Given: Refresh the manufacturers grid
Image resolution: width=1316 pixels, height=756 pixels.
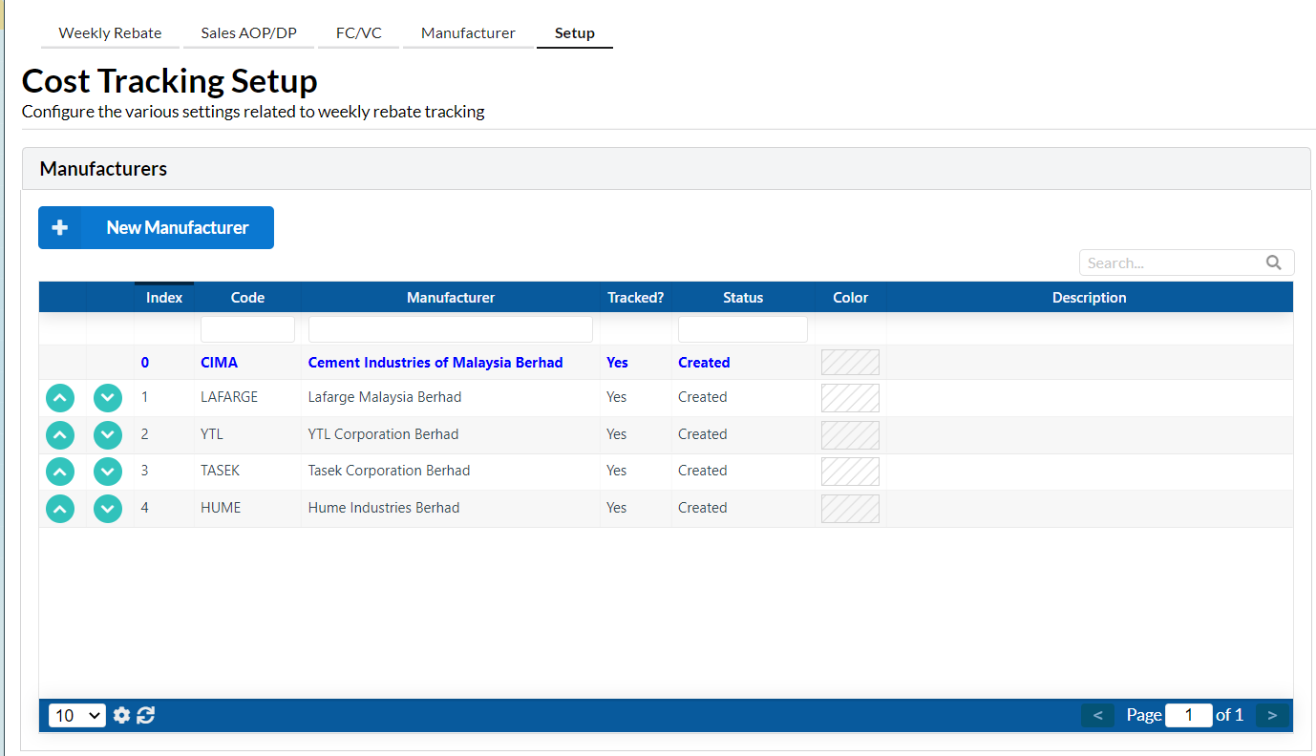Looking at the screenshot, I should (x=145, y=715).
